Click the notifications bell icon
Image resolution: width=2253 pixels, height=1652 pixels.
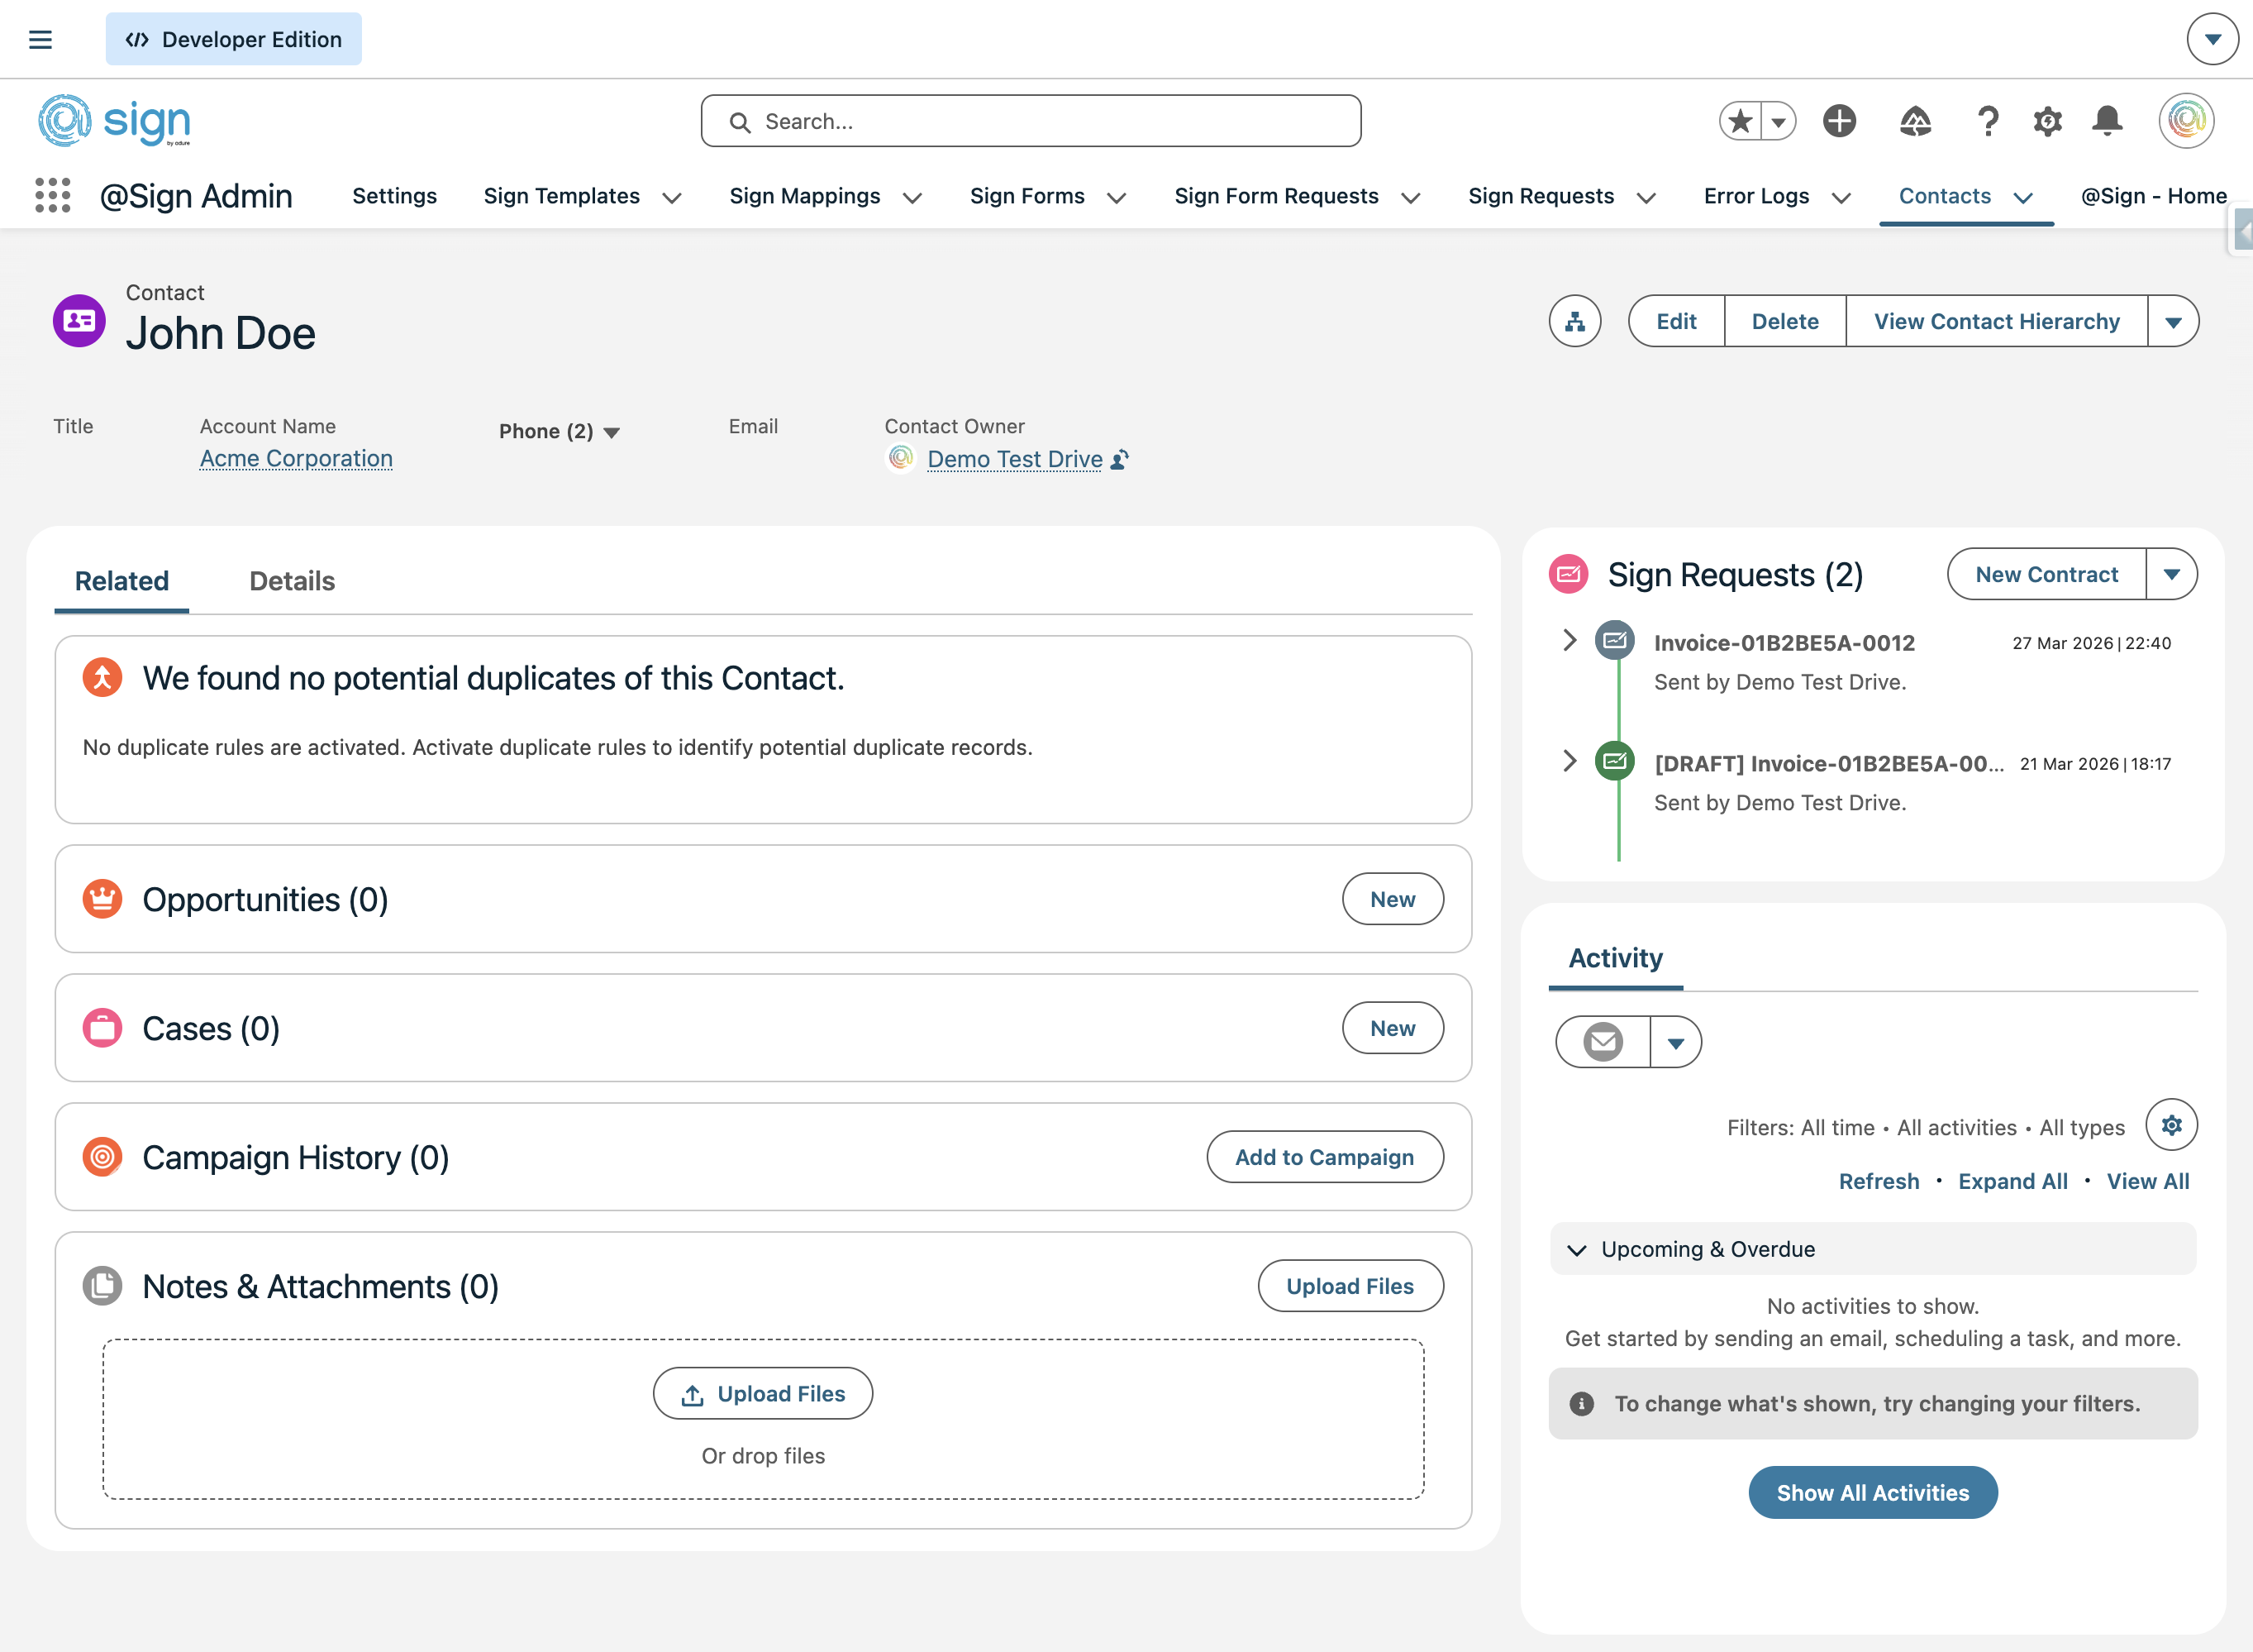click(x=2107, y=121)
